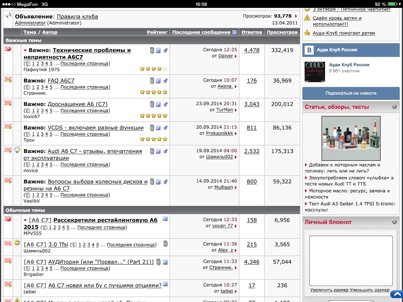This screenshot has height=302, width=403.
Task: Sort threads by Рейтинг column
Action: [x=157, y=32]
